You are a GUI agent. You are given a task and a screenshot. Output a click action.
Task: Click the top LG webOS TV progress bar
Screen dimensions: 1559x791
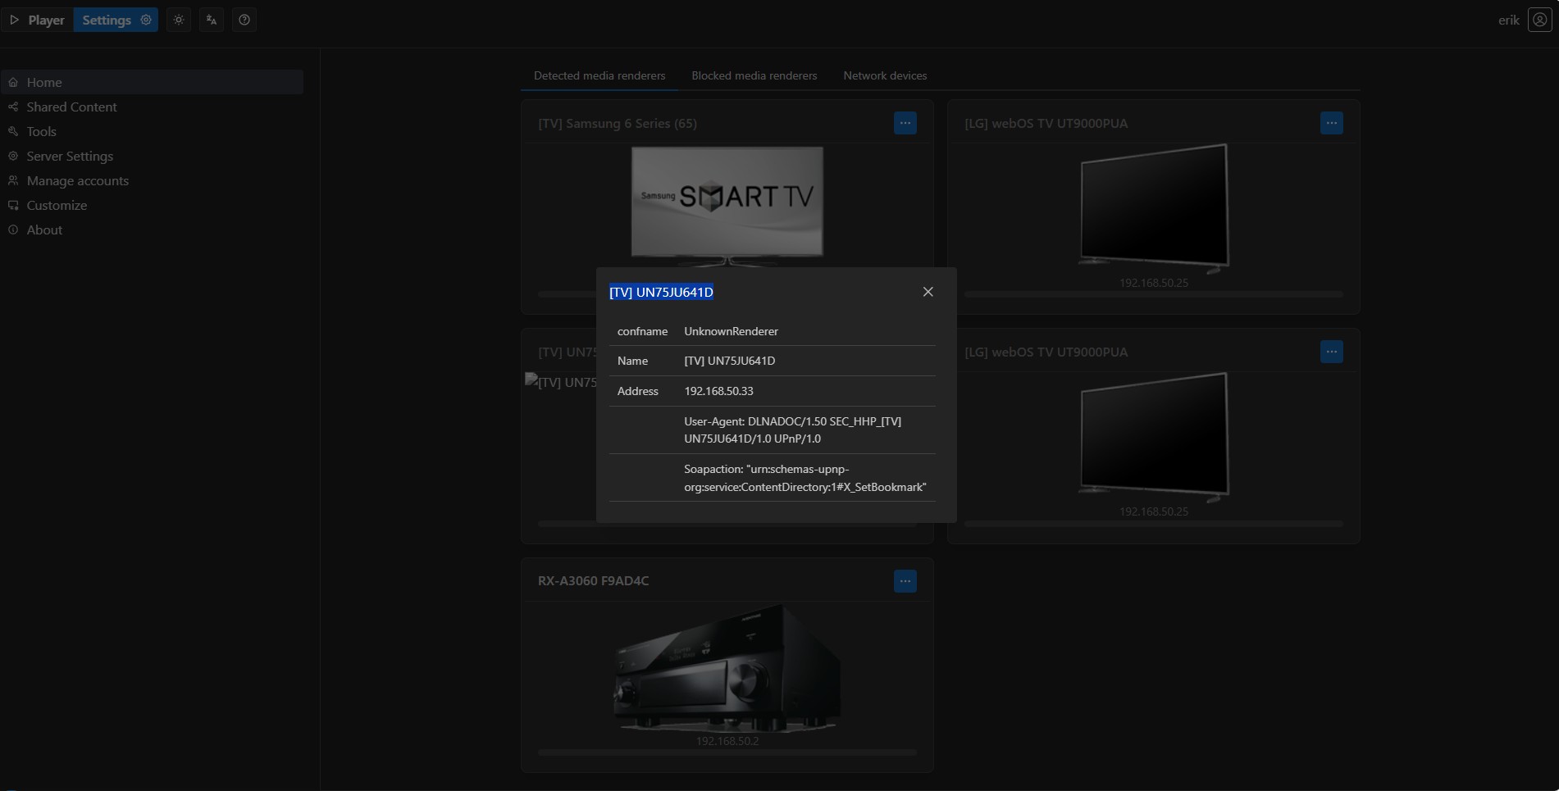(x=1154, y=293)
